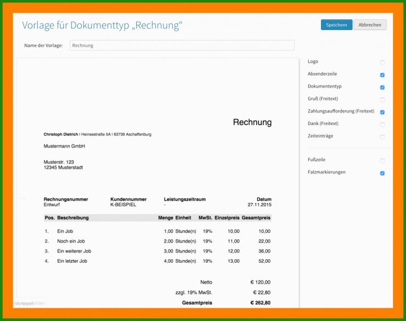Screen dimensions: 406x321
Task: Click the 'Musterstr. 123' address line
Action: [59, 162]
